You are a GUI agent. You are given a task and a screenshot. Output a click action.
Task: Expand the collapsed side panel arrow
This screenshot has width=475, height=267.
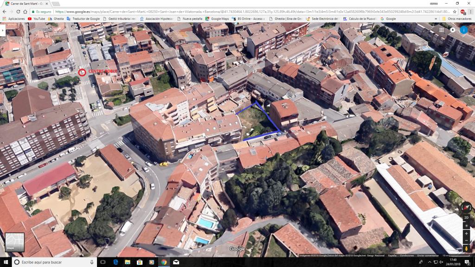tap(2, 30)
